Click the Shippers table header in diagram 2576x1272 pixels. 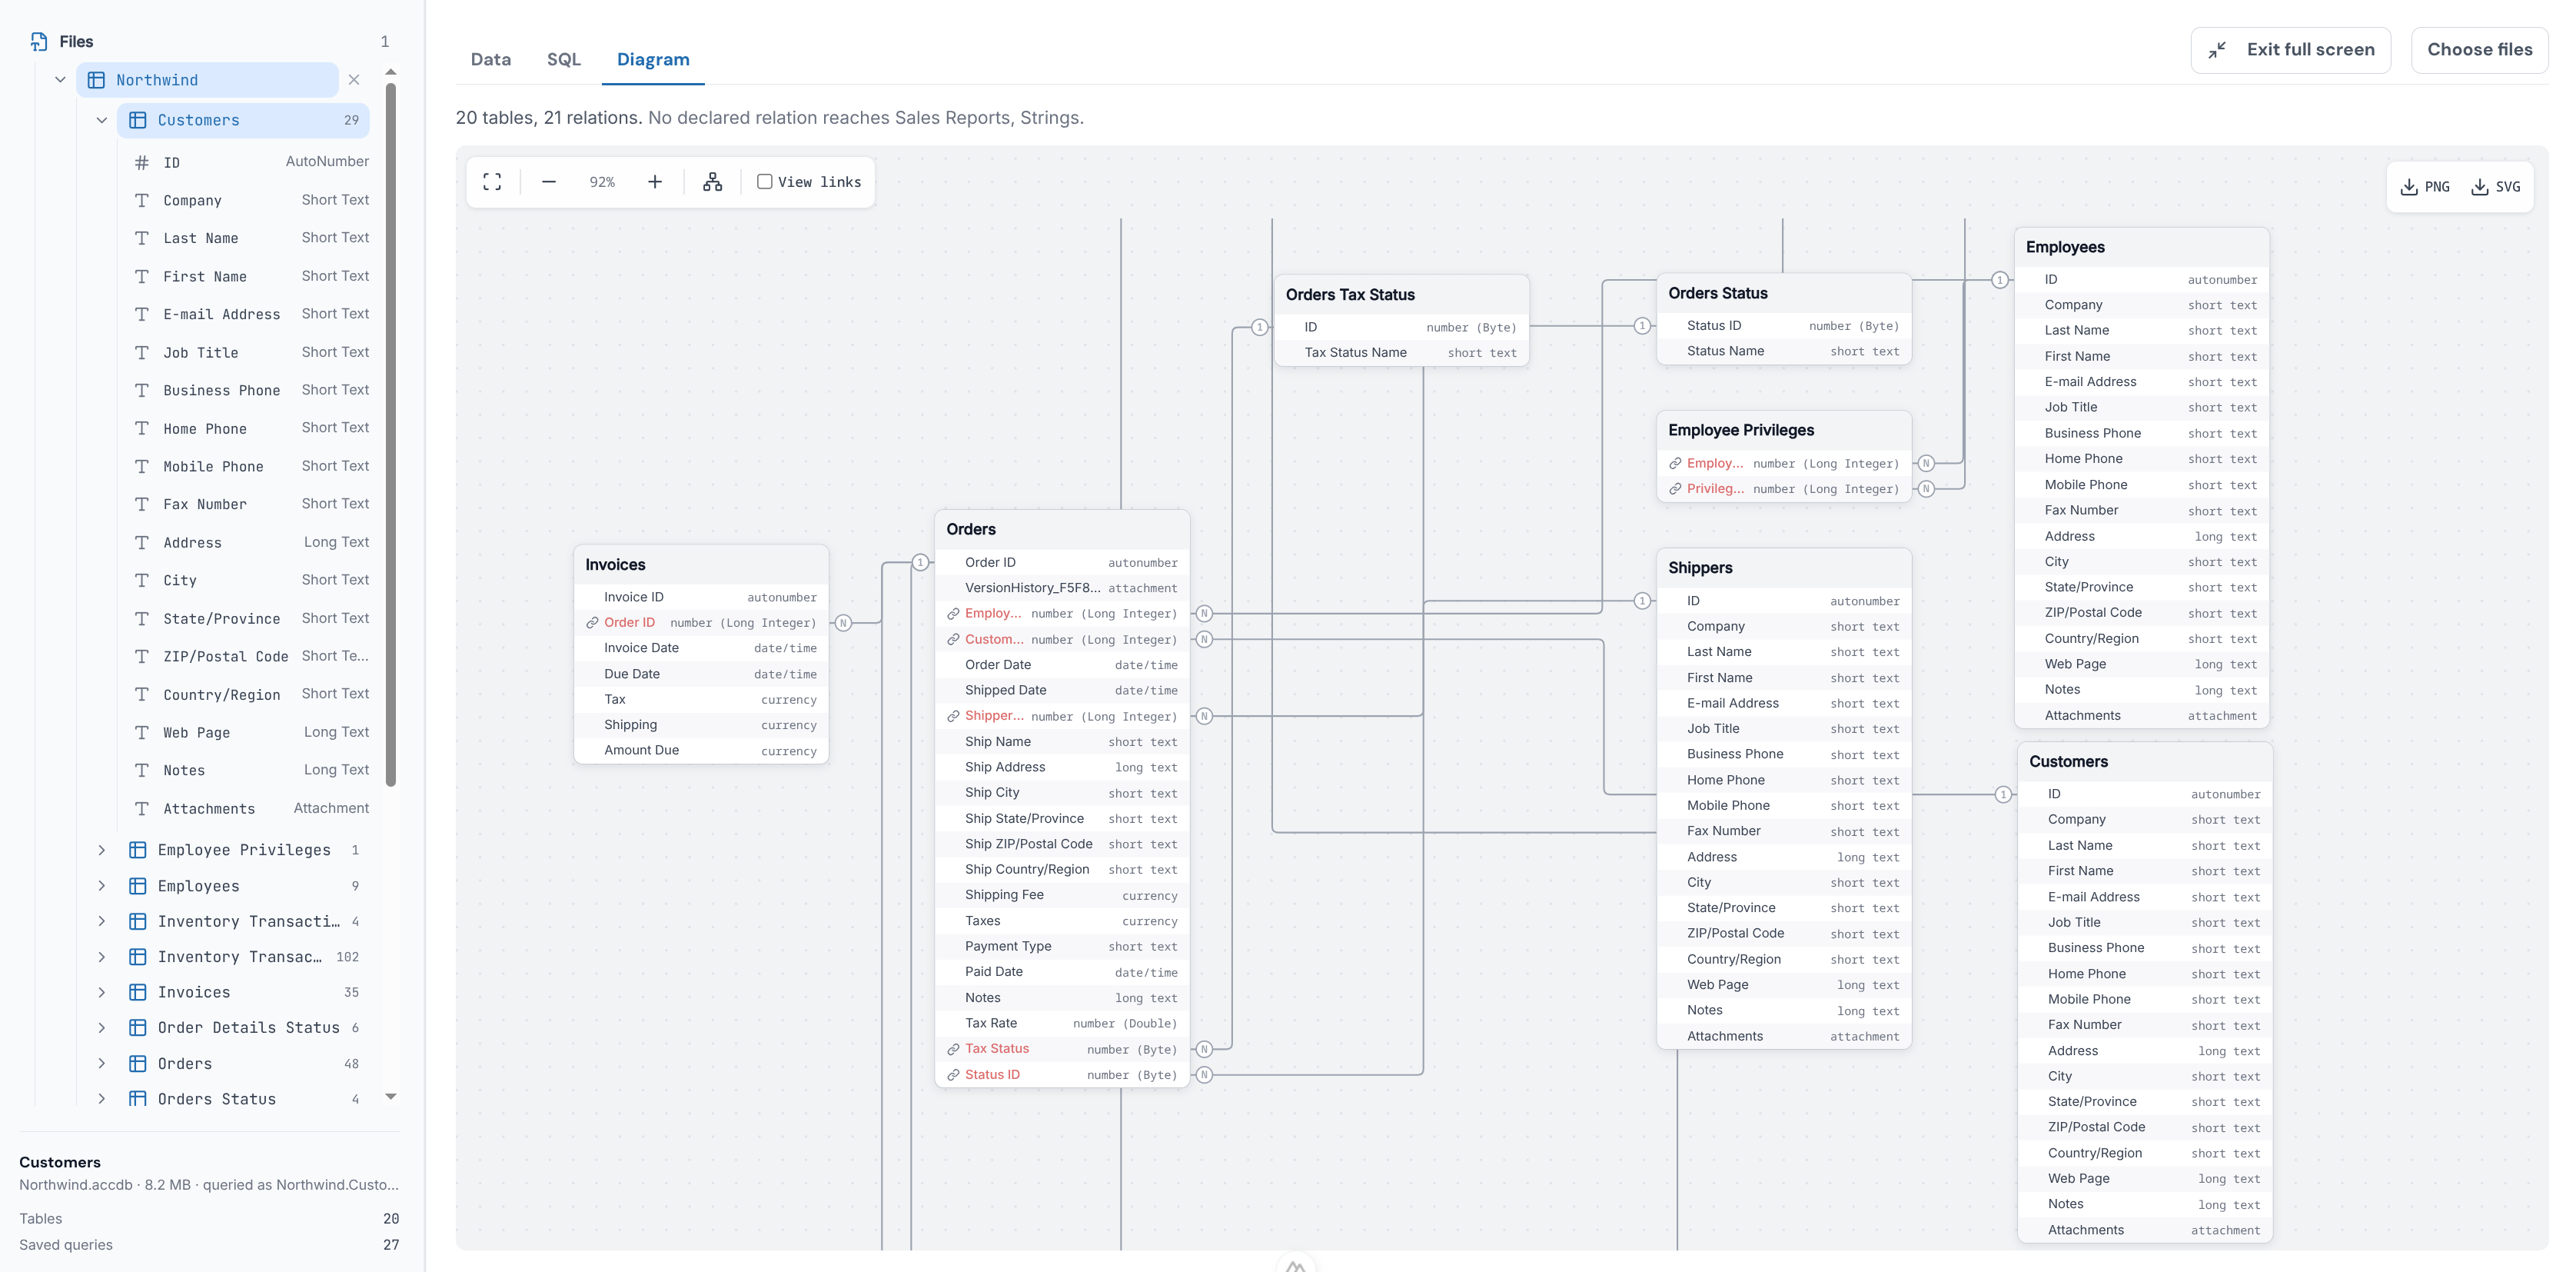click(1783, 568)
